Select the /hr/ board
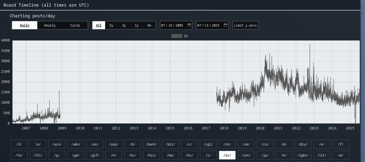This screenshot has height=162, width=365. pyautogui.click(x=189, y=155)
